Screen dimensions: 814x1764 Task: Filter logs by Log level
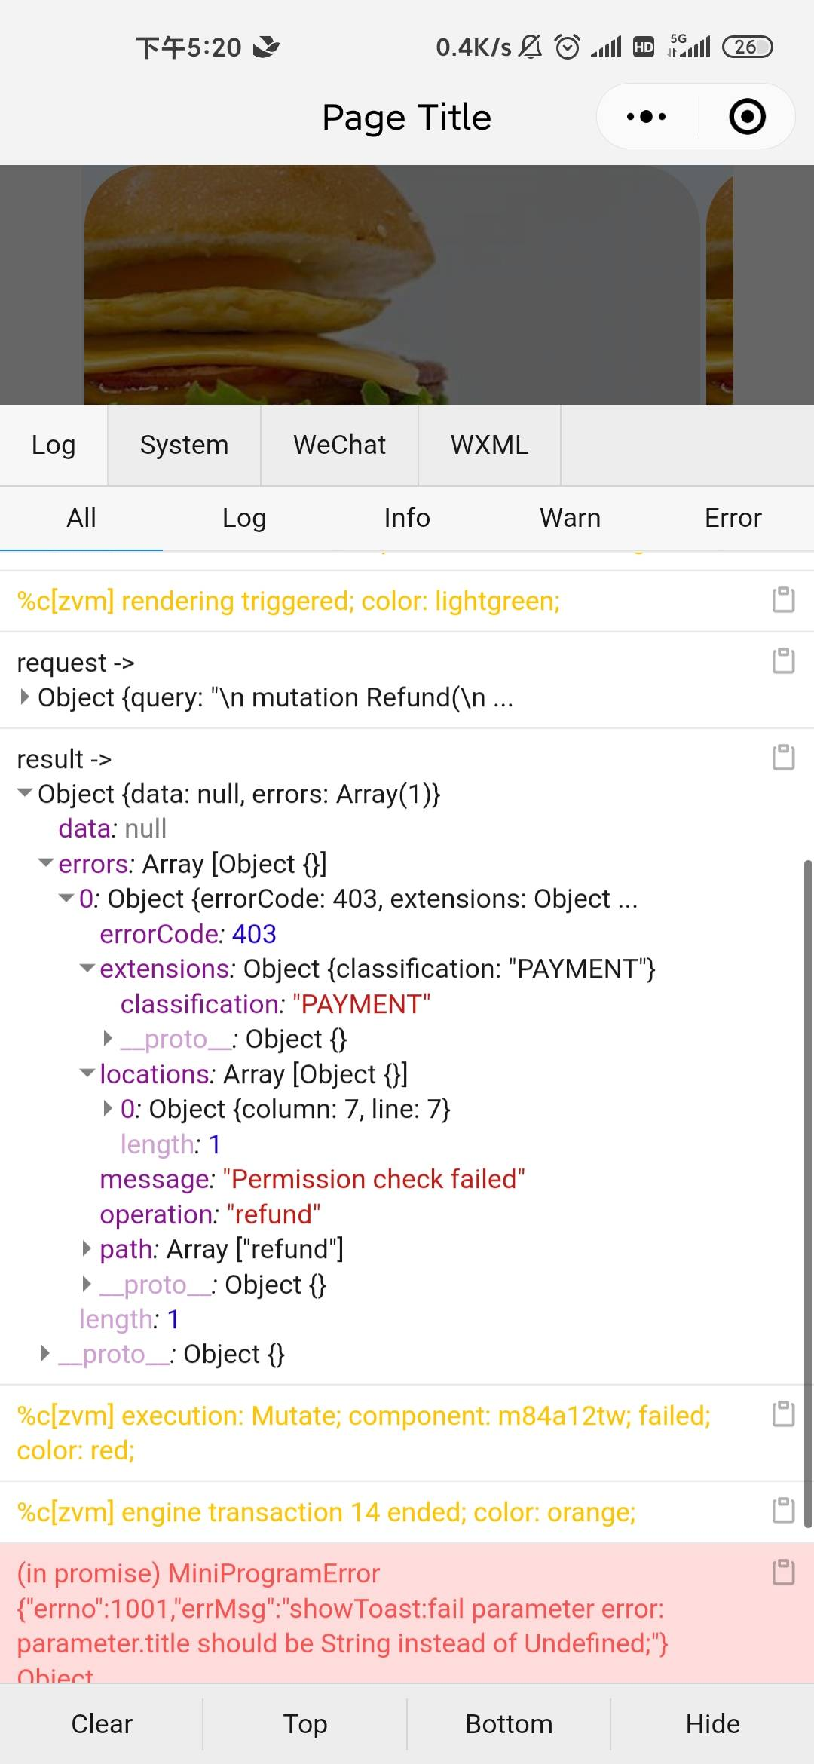244,518
